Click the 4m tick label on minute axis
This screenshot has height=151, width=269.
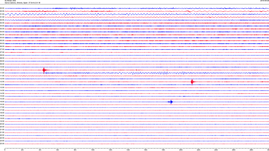(x=40, y=150)
